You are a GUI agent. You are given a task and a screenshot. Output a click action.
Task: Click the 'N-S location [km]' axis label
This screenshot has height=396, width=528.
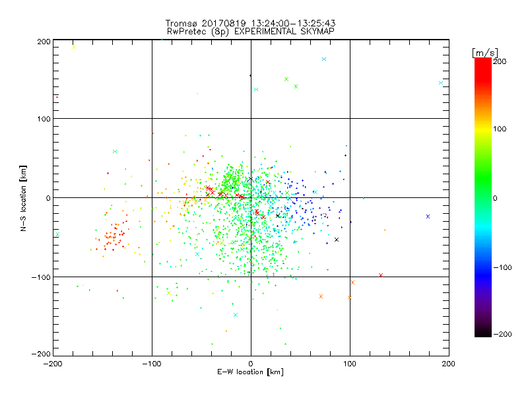pos(23,198)
